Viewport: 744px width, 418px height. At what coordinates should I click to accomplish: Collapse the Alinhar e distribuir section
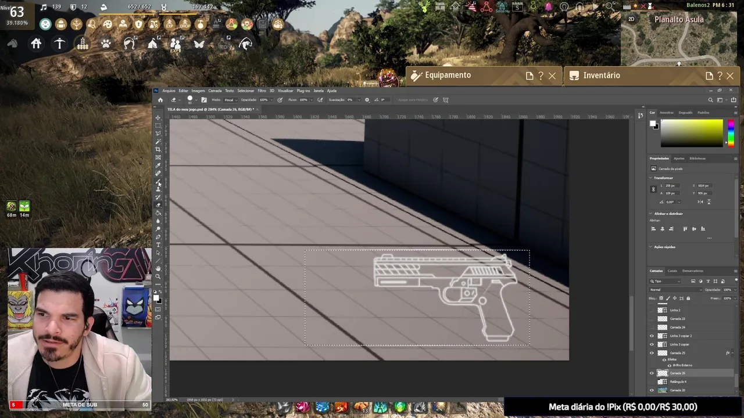click(x=651, y=214)
